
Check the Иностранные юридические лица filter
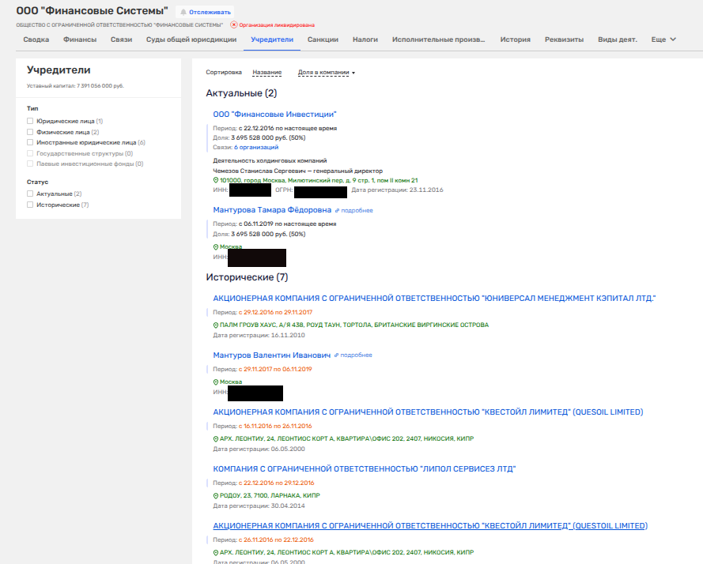coord(30,143)
